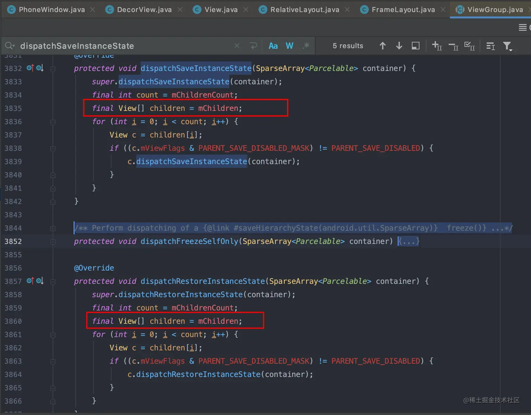Select all occurrences icon
Image resolution: width=531 pixels, height=415 pixels.
click(470, 46)
